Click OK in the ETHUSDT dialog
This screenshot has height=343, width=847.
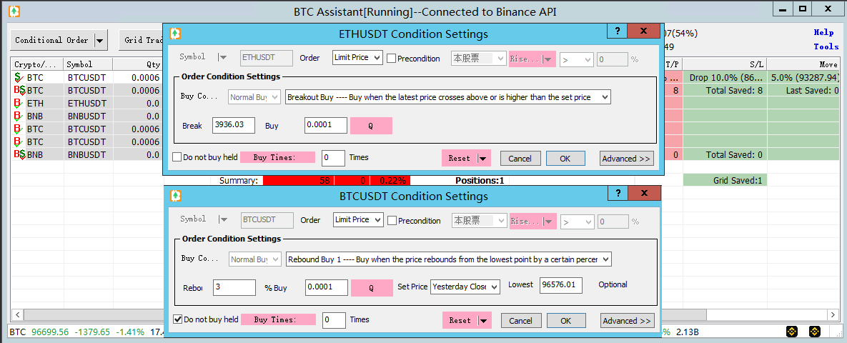tap(565, 158)
